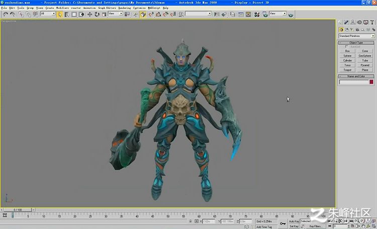Image resolution: width=377 pixels, height=229 pixels.
Task: Open the Modifiers menu
Action: click(62, 8)
